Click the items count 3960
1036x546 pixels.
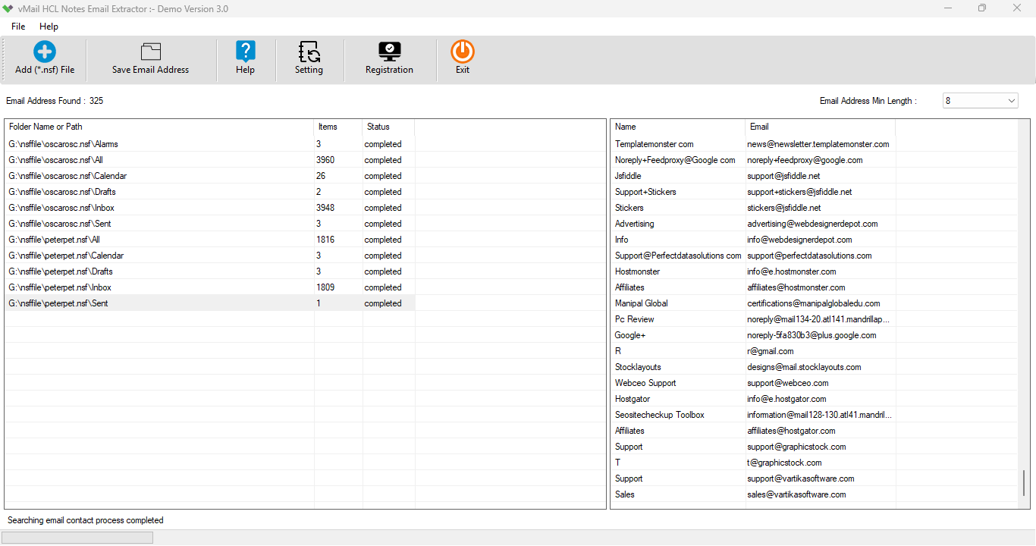pos(325,160)
